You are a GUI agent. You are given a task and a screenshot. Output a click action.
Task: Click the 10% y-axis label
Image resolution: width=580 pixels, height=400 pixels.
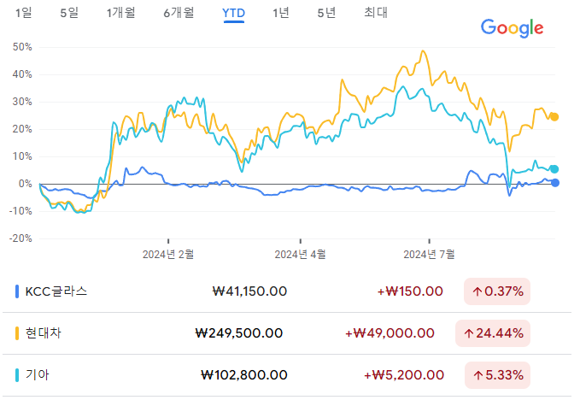[x=22, y=156]
